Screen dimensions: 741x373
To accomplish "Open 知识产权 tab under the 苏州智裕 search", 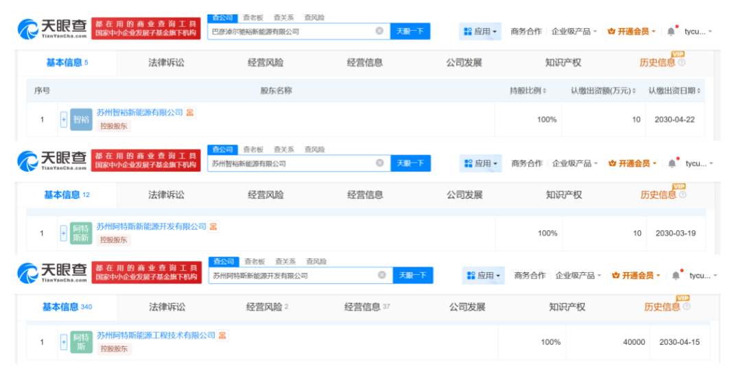I will (564, 195).
